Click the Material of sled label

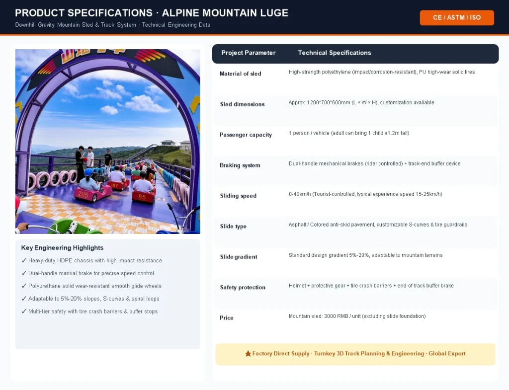pyautogui.click(x=240, y=74)
